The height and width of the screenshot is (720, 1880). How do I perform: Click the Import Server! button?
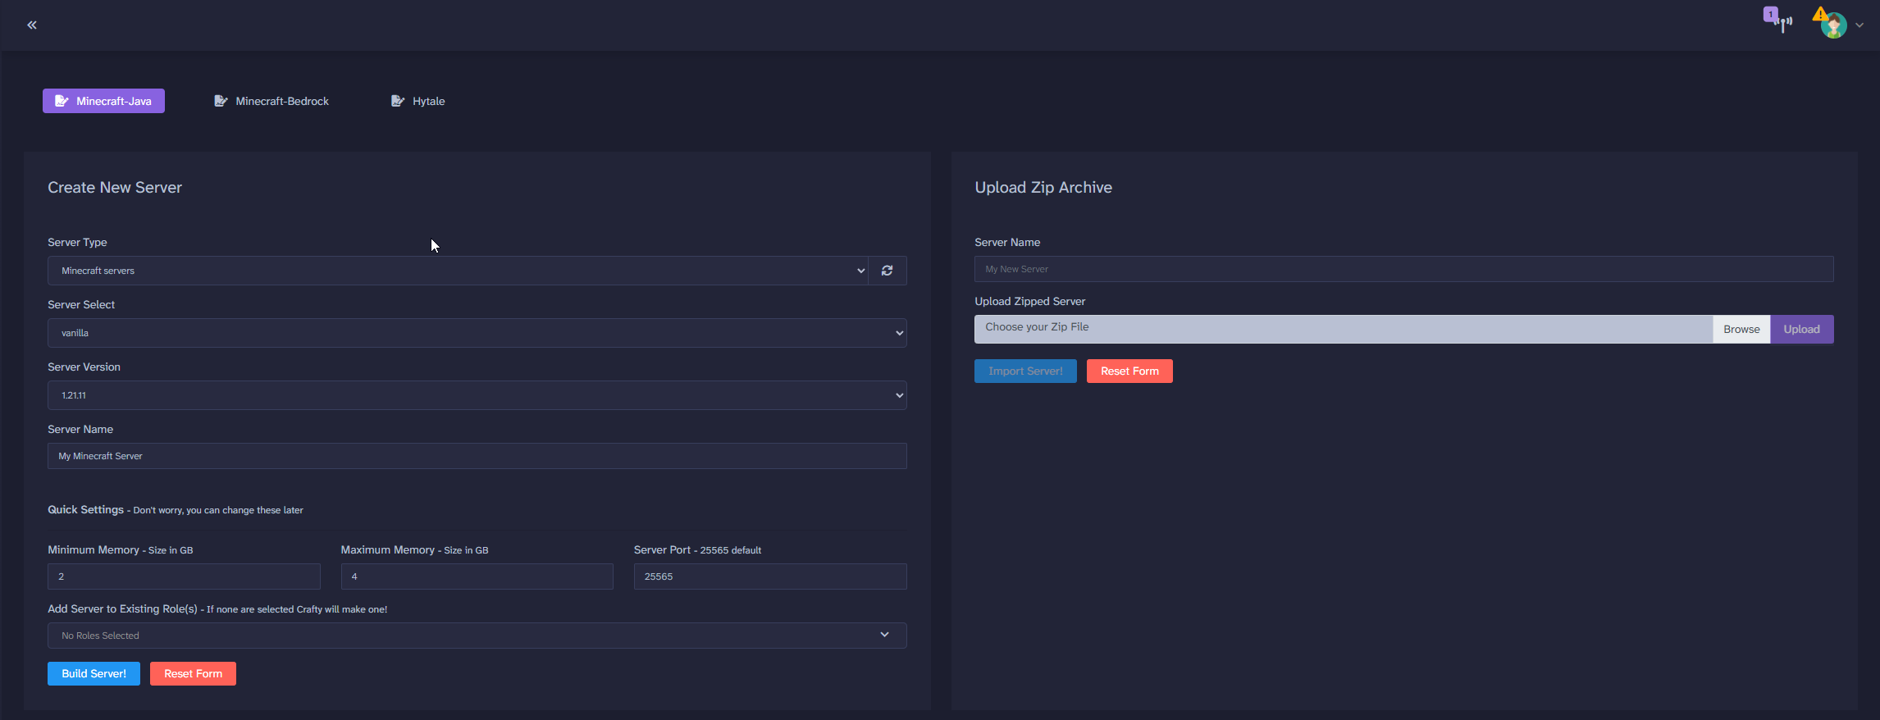[1025, 371]
